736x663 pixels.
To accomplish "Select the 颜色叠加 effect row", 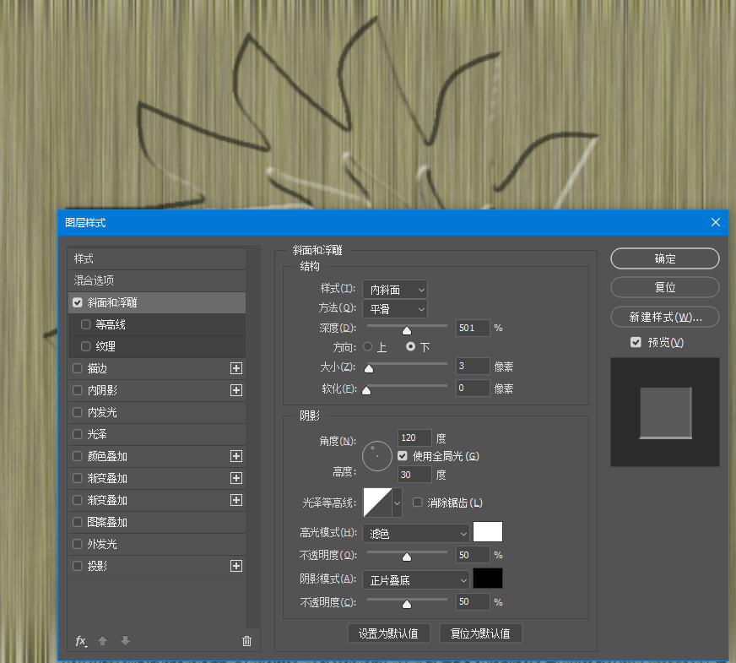I will coord(157,456).
